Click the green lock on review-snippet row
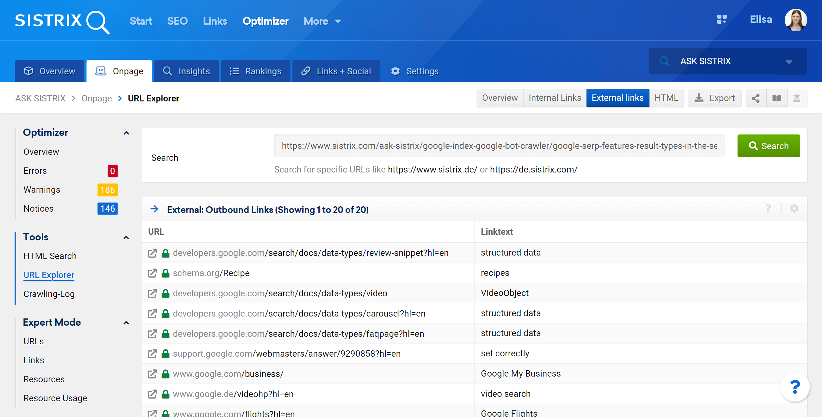Image resolution: width=822 pixels, height=417 pixels. pyautogui.click(x=165, y=253)
